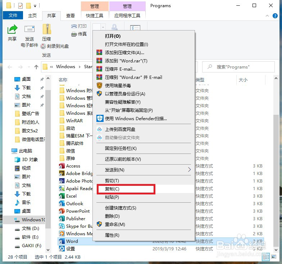
Task: Open the recent locations dropdown arrow
Action: pos(29,67)
